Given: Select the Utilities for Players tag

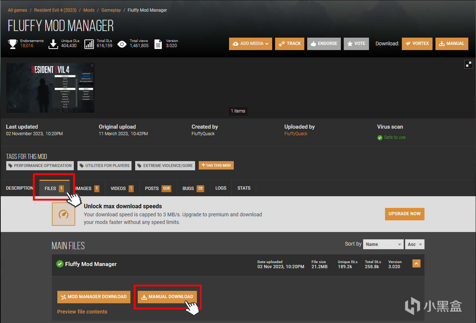Looking at the screenshot, I should click(104, 166).
